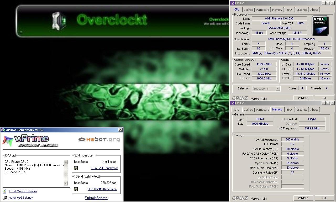
Task: Click the Channels # Single value
Action: 312,119
